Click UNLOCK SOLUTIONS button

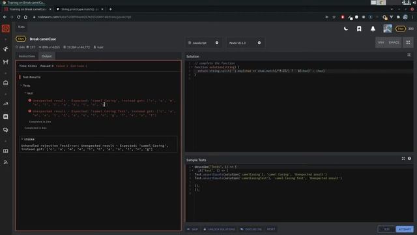coord(219,229)
